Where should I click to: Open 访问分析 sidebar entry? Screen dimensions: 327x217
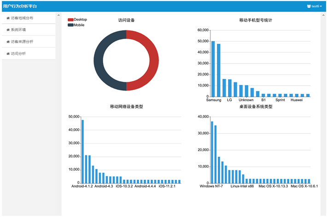coord(18,54)
